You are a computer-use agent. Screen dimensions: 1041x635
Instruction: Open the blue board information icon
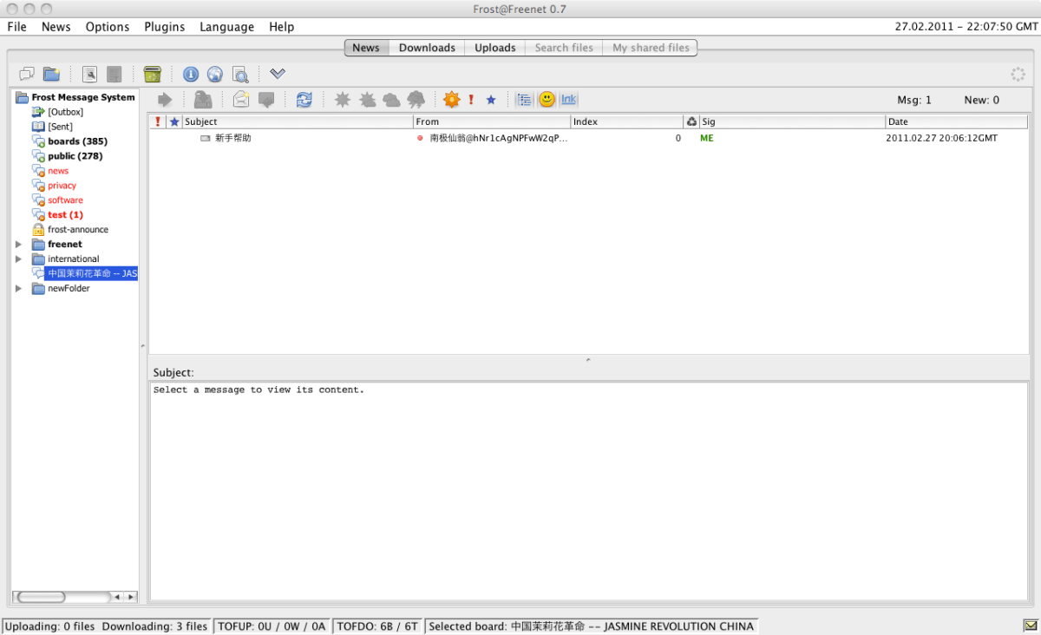[x=191, y=75]
